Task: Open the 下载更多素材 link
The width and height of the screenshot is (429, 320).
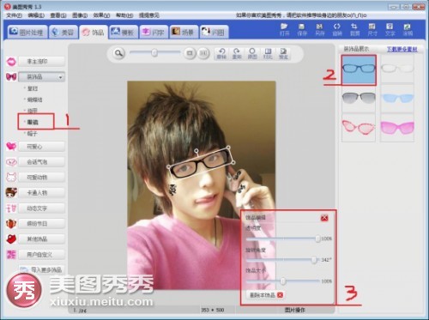Action: [402, 50]
